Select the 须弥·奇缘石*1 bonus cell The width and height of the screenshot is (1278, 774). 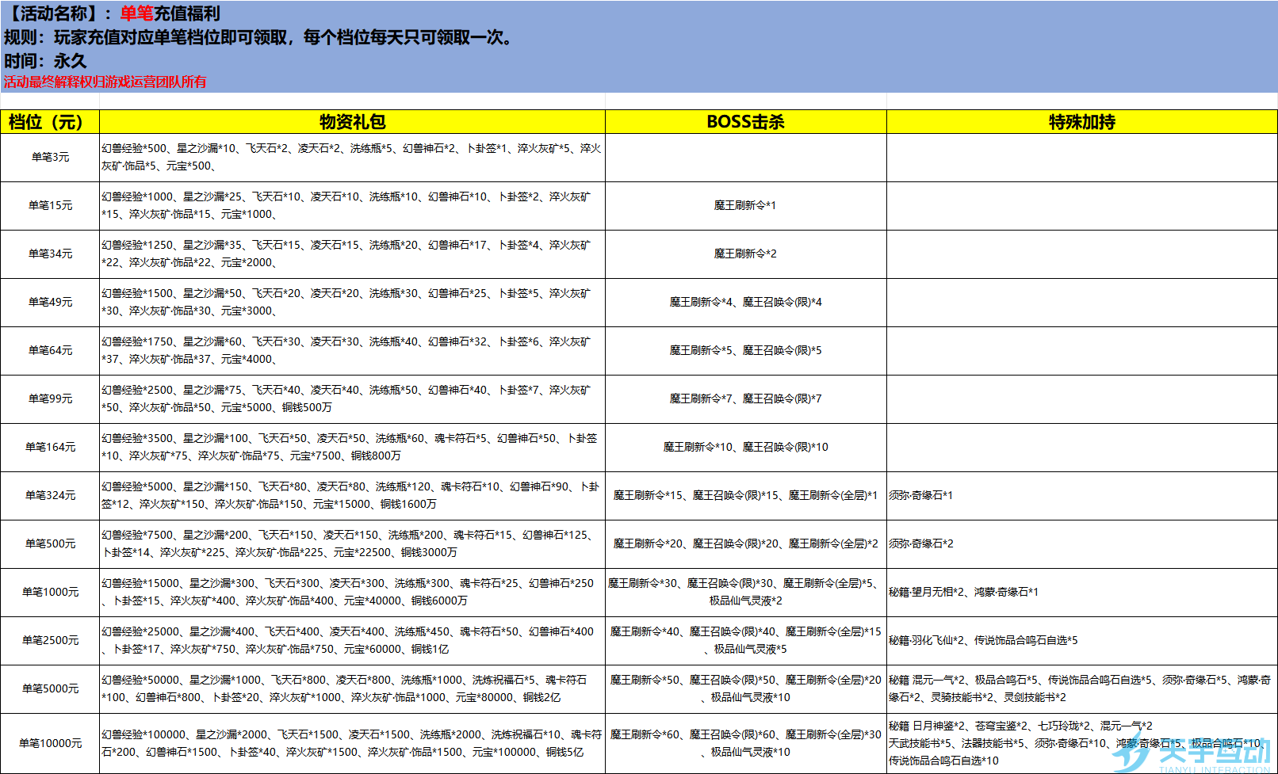[x=1081, y=496]
